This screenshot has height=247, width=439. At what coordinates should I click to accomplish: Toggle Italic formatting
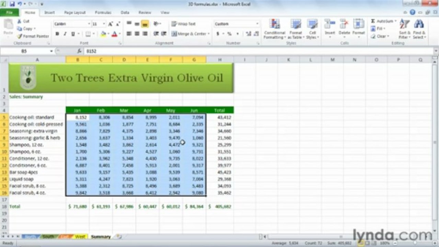[65, 34]
